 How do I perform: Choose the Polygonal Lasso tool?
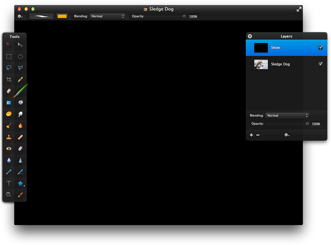pos(20,68)
